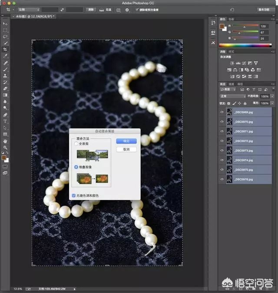Viewport: 278px width, 293px height.
Task: Select the Crop tool in toolbox
Action: pos(5,49)
